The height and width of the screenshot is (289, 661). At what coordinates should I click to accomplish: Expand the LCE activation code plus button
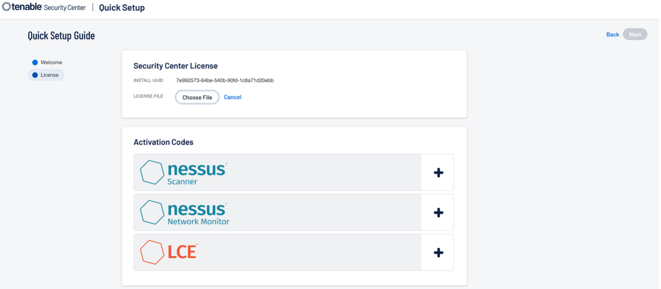pyautogui.click(x=438, y=253)
